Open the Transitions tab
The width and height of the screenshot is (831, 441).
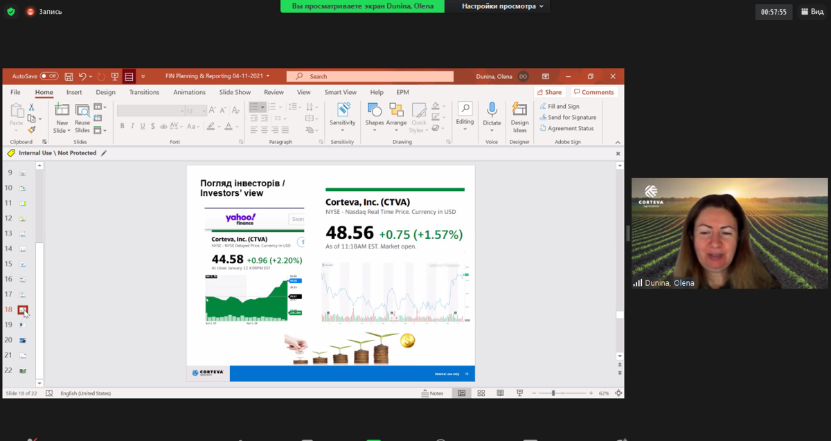(144, 92)
